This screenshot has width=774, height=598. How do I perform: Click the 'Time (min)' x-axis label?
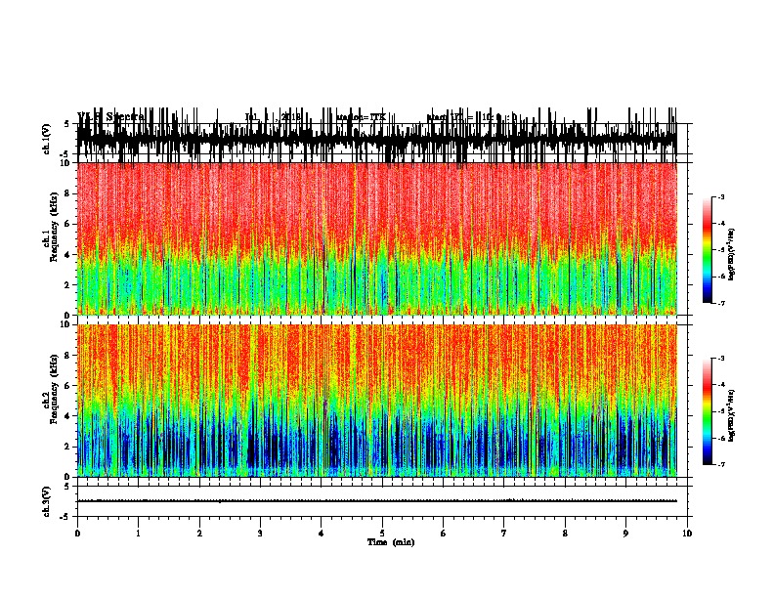coord(391,542)
